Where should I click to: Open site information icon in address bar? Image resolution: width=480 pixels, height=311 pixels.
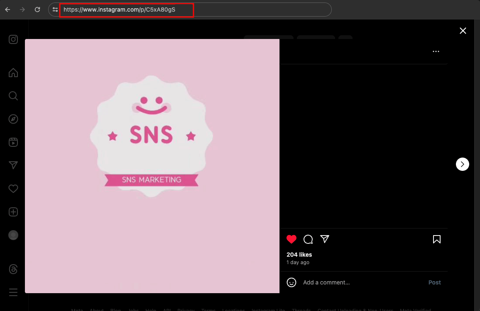55,10
